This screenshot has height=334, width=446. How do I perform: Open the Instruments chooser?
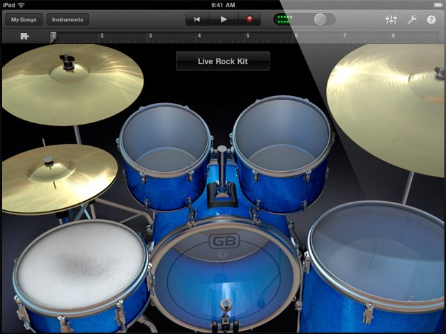click(x=68, y=19)
